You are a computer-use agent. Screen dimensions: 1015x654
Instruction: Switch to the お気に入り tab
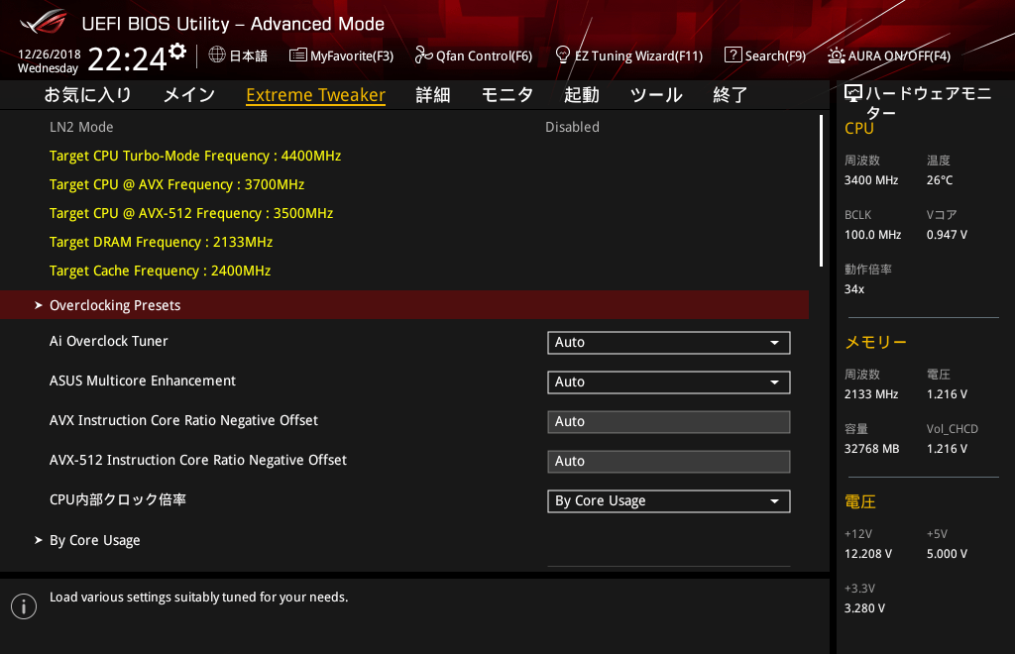click(88, 95)
